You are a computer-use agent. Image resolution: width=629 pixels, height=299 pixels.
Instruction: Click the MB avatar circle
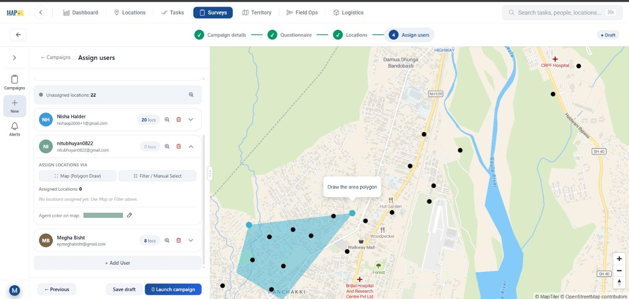click(46, 240)
